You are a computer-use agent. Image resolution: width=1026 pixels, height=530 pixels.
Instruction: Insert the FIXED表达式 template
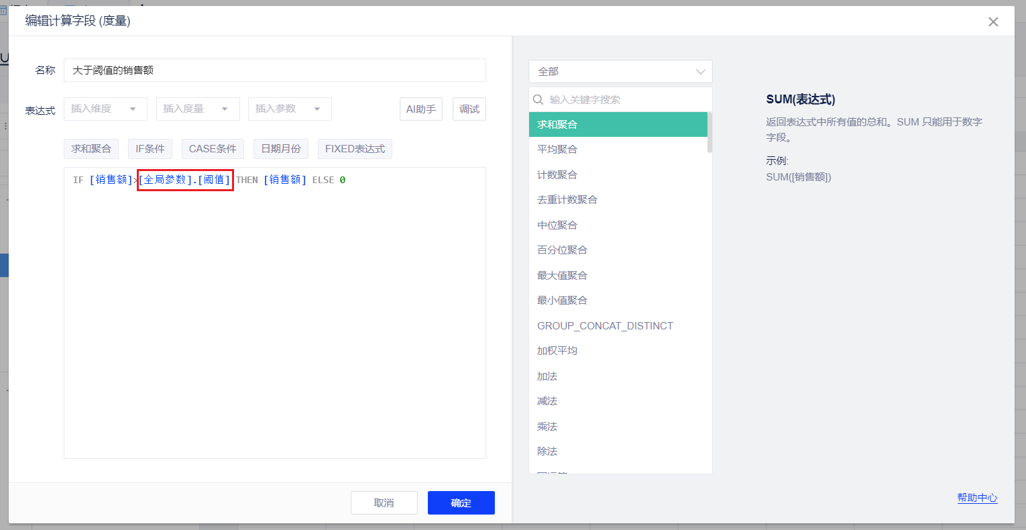pyautogui.click(x=355, y=149)
